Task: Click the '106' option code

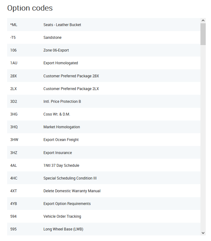Action: (x=13, y=50)
